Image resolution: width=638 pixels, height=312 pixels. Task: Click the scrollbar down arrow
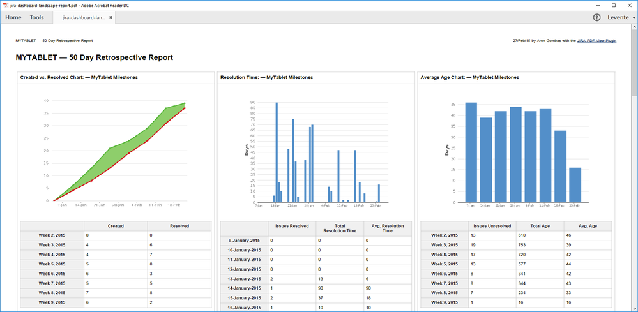coord(634,308)
